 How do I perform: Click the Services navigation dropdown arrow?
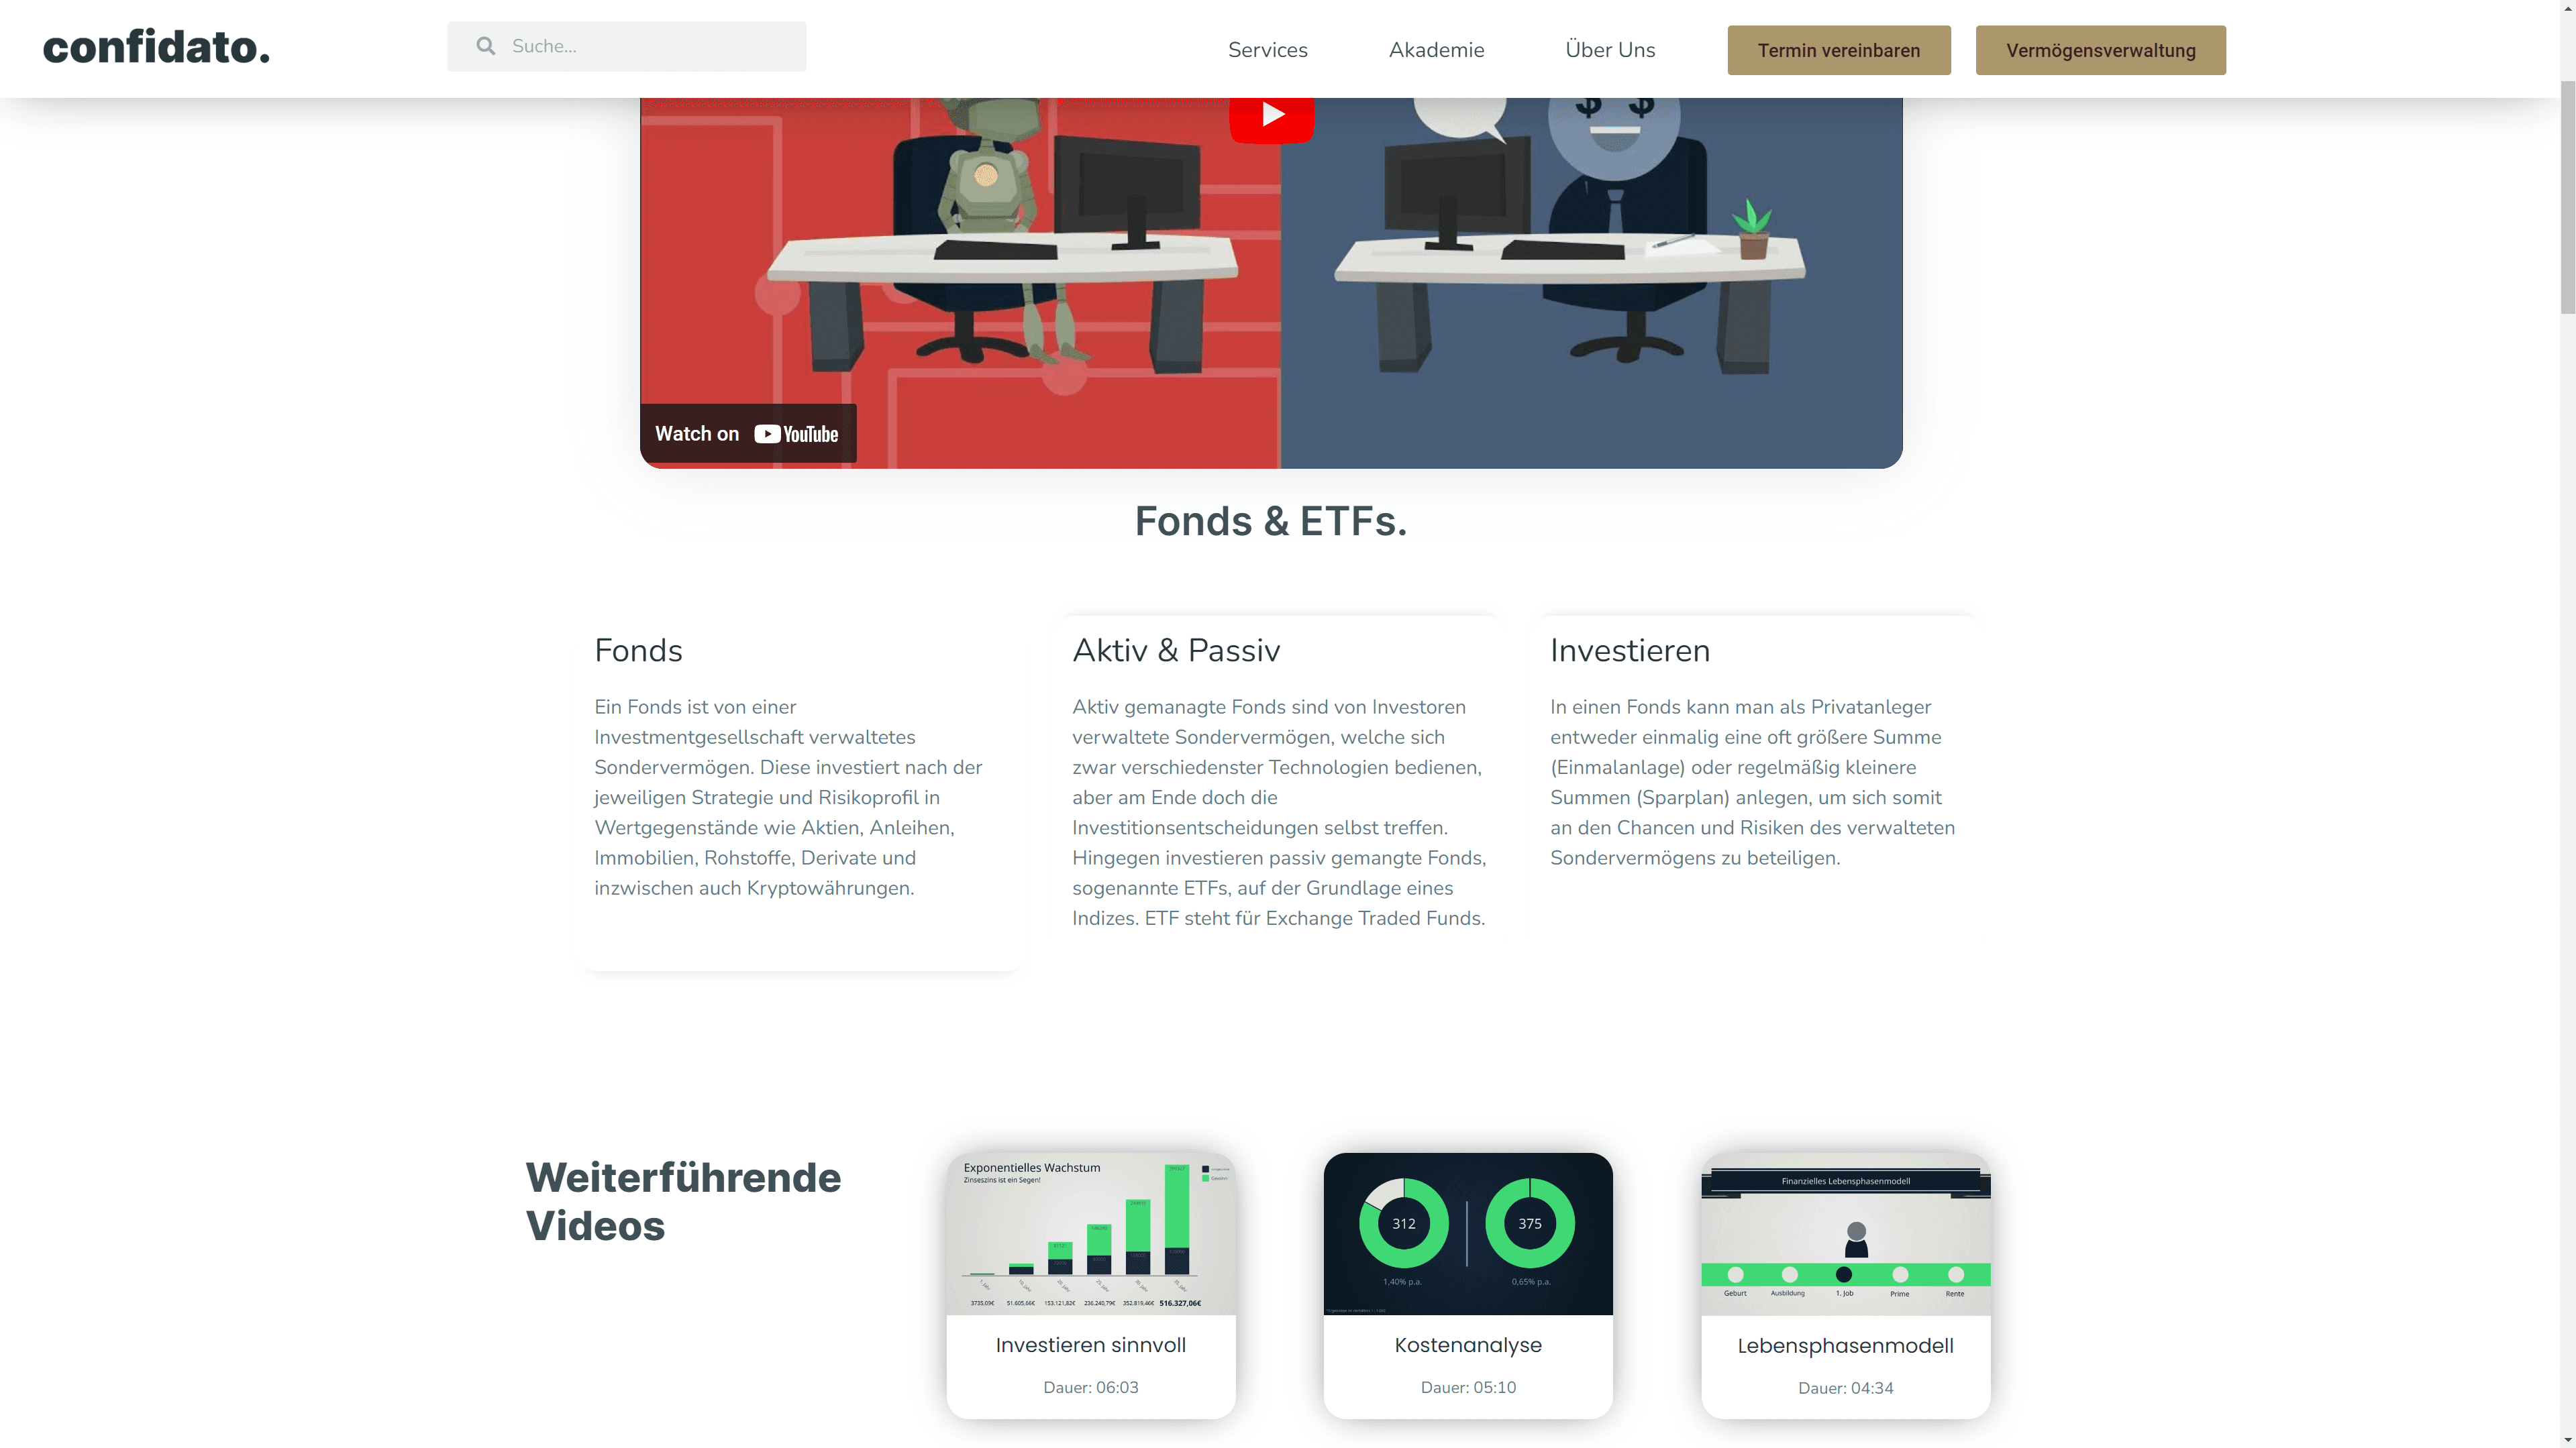[1318, 50]
